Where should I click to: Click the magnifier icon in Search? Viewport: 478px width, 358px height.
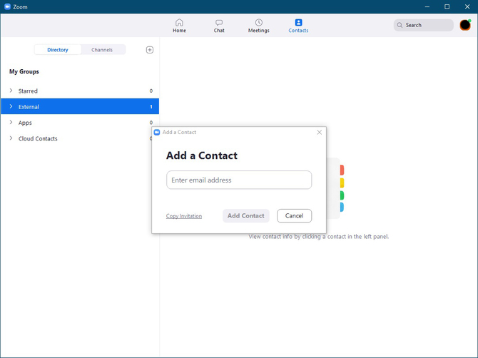(x=400, y=25)
